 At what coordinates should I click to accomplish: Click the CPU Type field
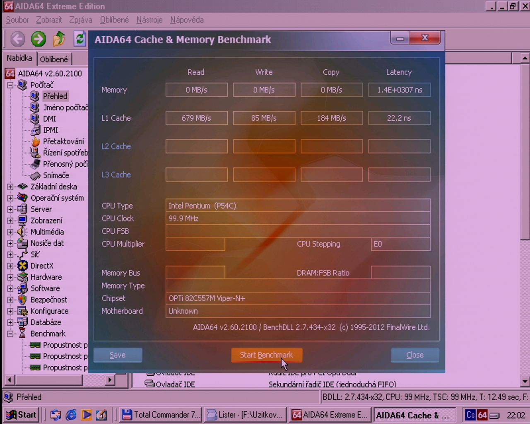pos(298,206)
